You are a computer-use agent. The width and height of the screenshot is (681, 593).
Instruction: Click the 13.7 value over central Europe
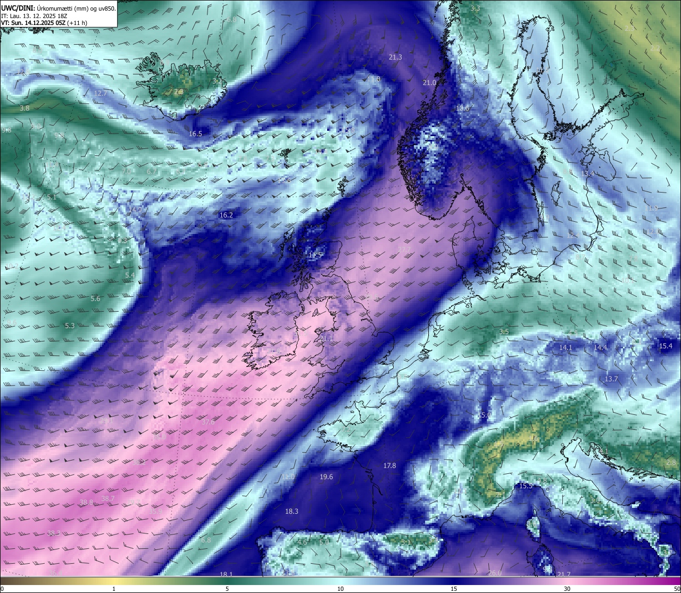[x=611, y=379]
